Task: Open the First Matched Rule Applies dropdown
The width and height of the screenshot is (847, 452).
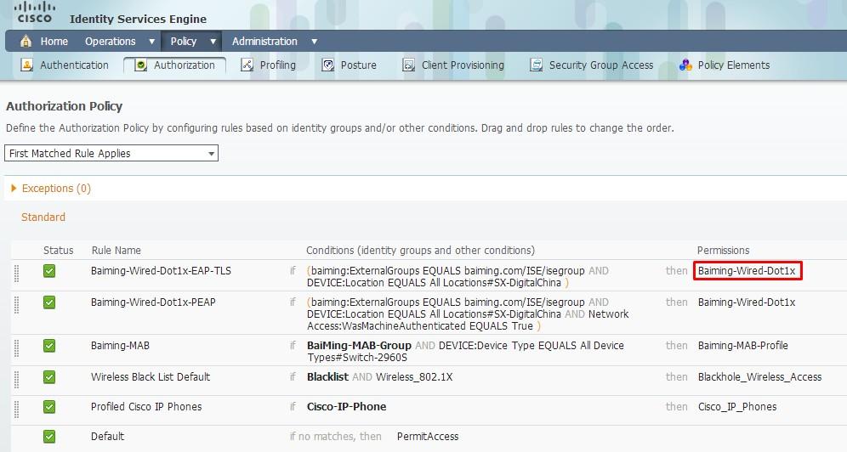Action: click(111, 153)
